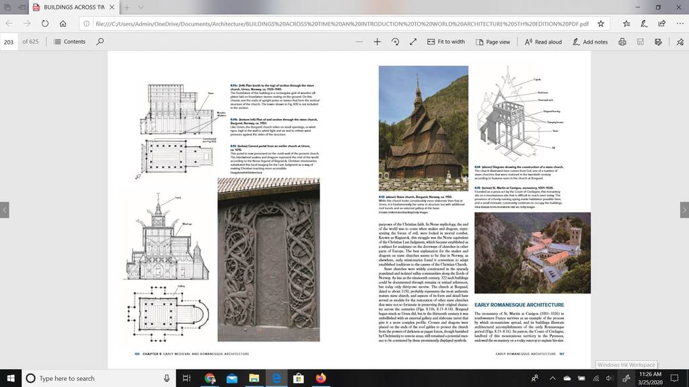Open the notification Action Center

coord(674,378)
